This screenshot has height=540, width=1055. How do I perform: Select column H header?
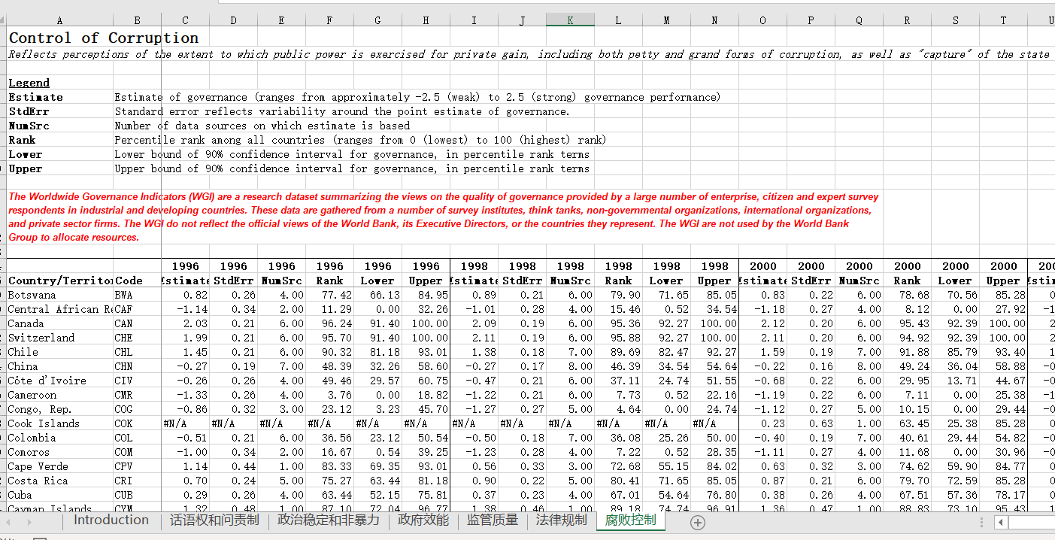point(426,20)
